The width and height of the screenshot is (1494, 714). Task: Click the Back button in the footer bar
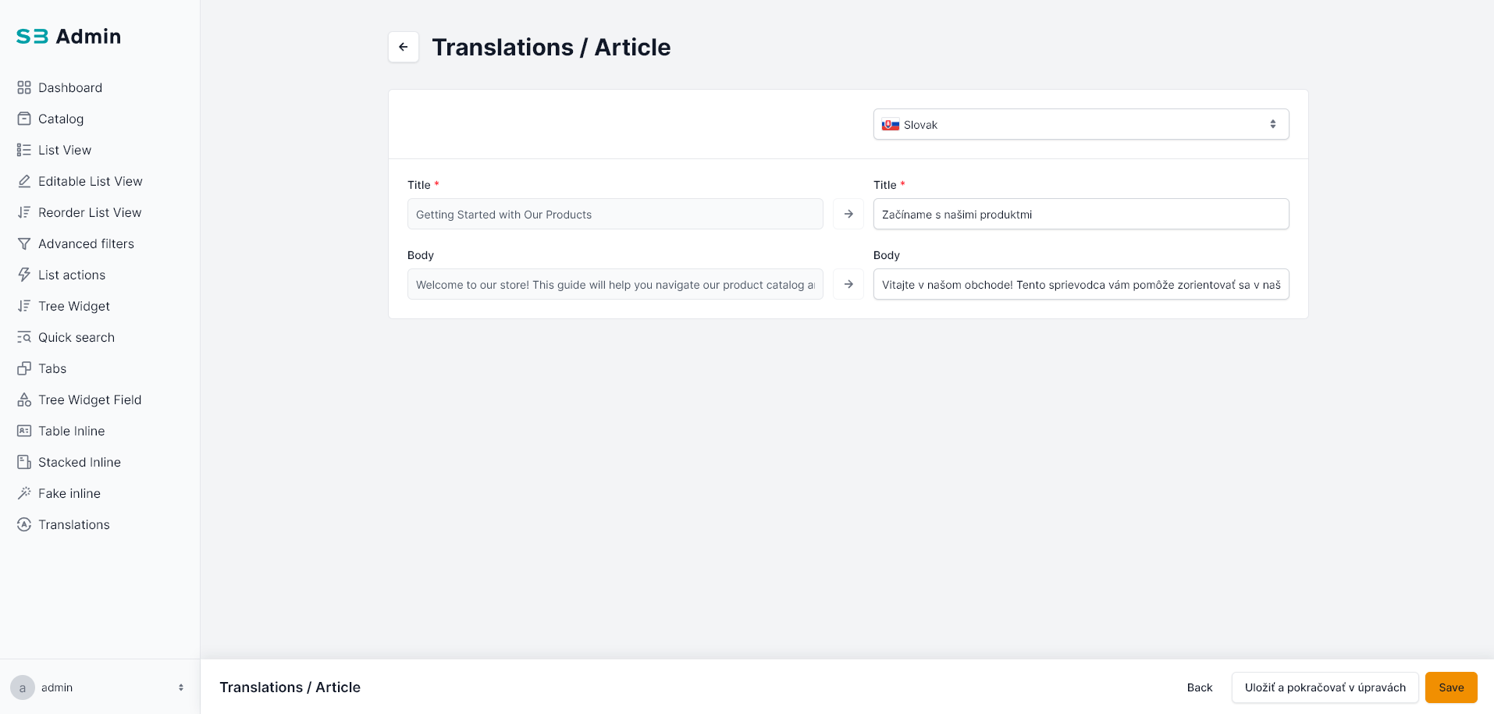pyautogui.click(x=1199, y=687)
